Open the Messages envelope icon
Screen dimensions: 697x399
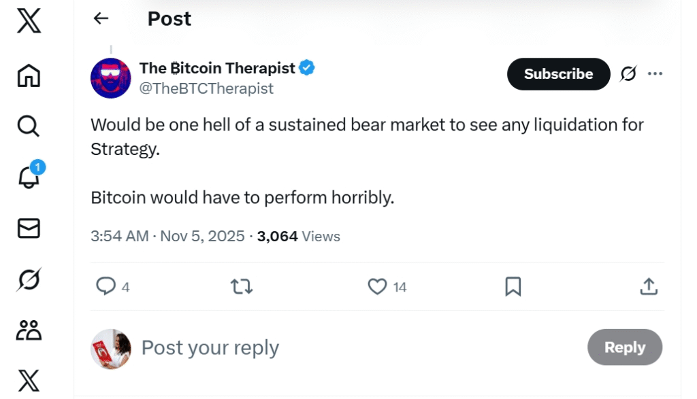(29, 228)
